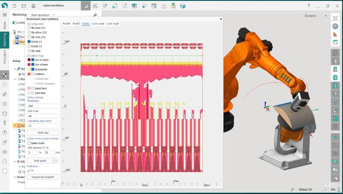The width and height of the screenshot is (343, 194).
Task: Close the Redundant axes optimizer panel
Action: coord(221,19)
